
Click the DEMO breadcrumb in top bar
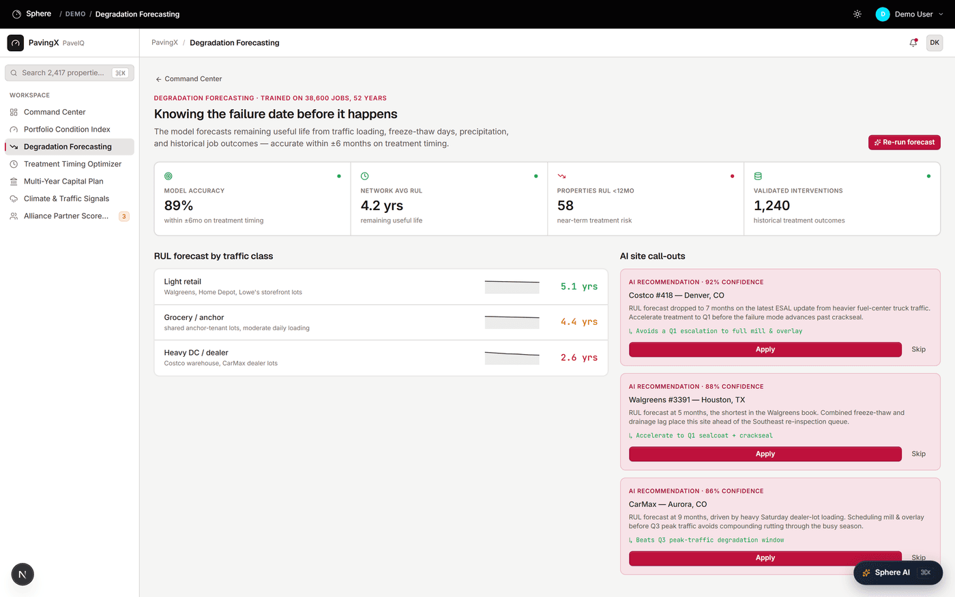(x=75, y=14)
